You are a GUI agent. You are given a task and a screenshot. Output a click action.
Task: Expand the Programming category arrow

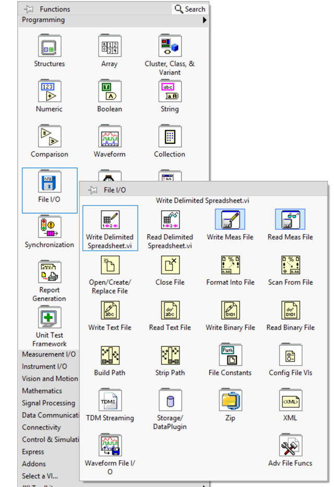[x=205, y=20]
